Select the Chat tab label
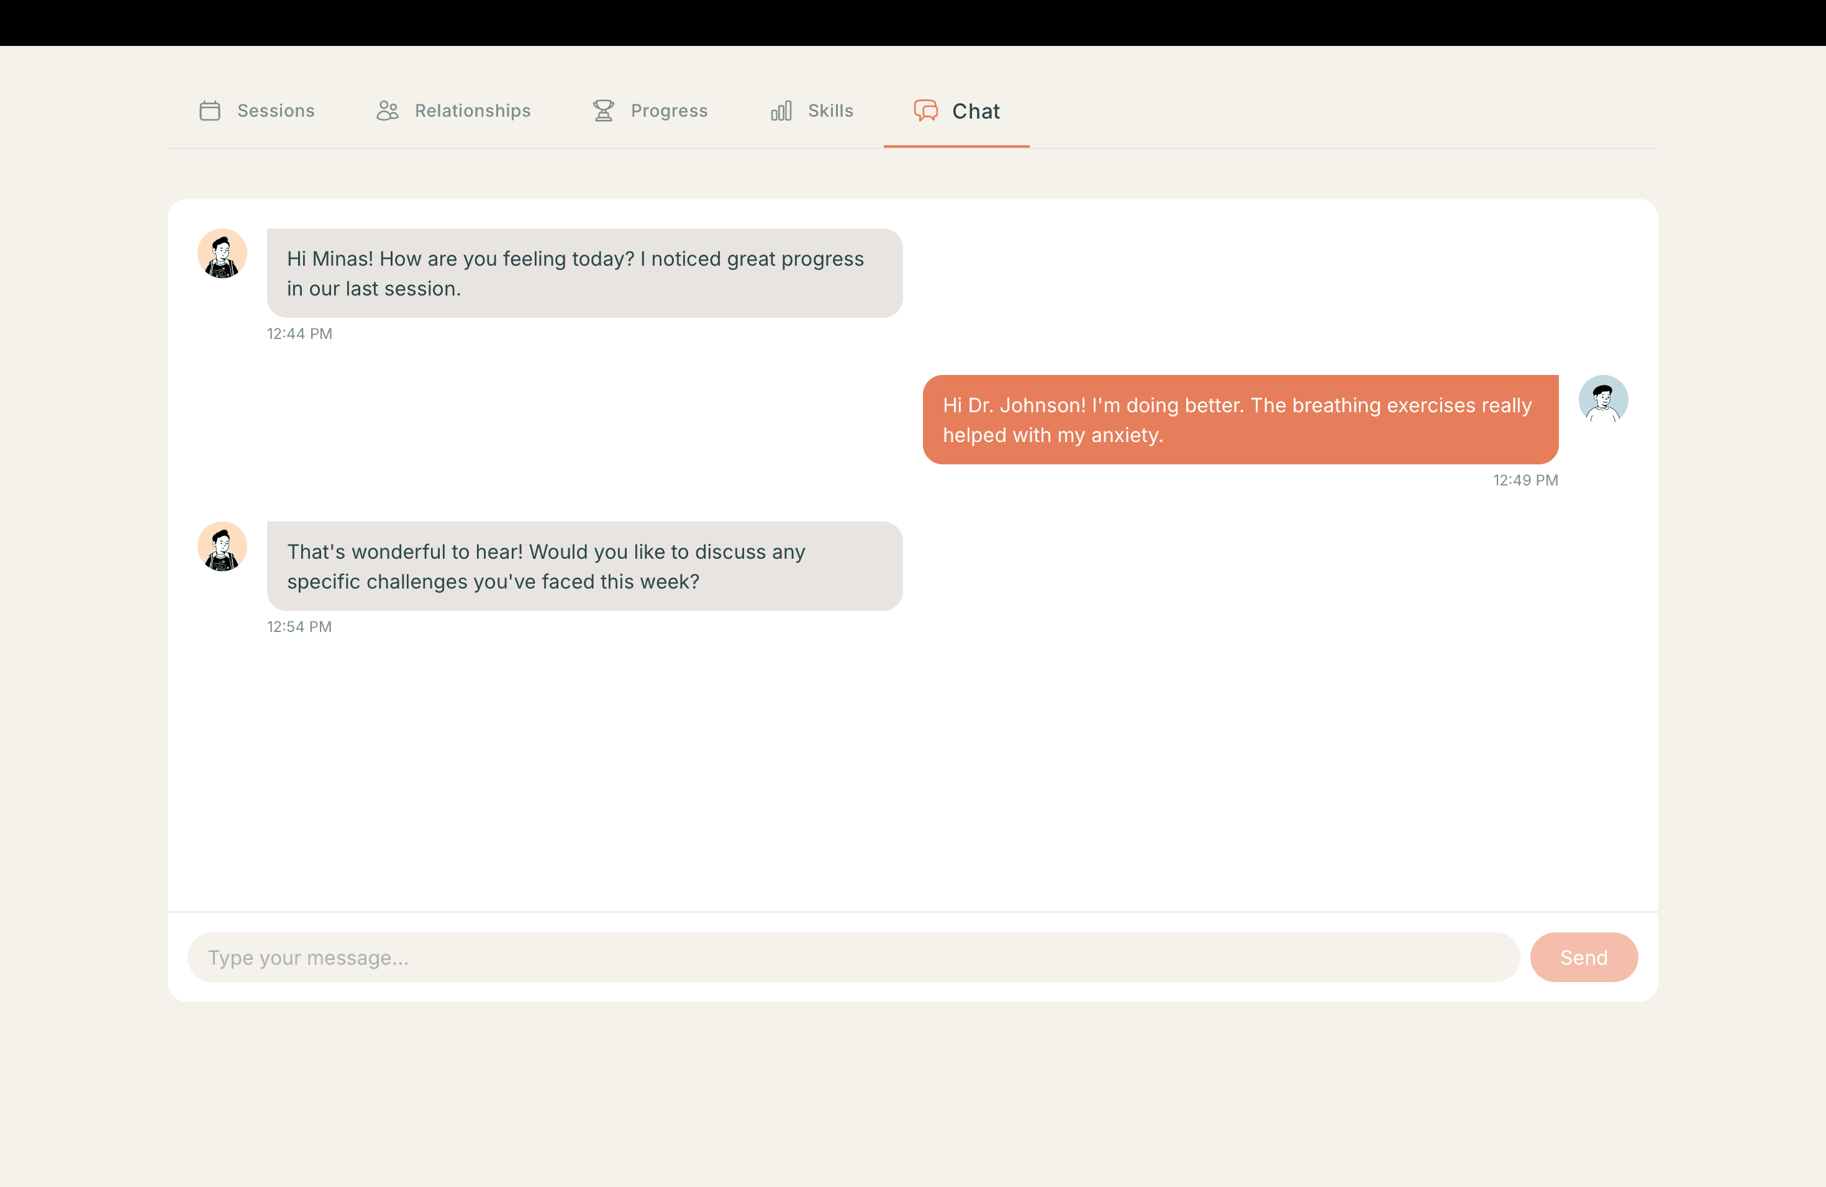Image resolution: width=1826 pixels, height=1187 pixels. tap(975, 112)
